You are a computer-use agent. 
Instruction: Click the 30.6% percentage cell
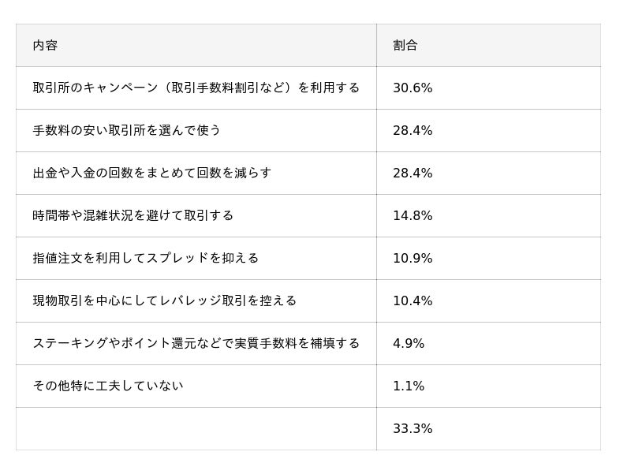pyautogui.click(x=413, y=88)
